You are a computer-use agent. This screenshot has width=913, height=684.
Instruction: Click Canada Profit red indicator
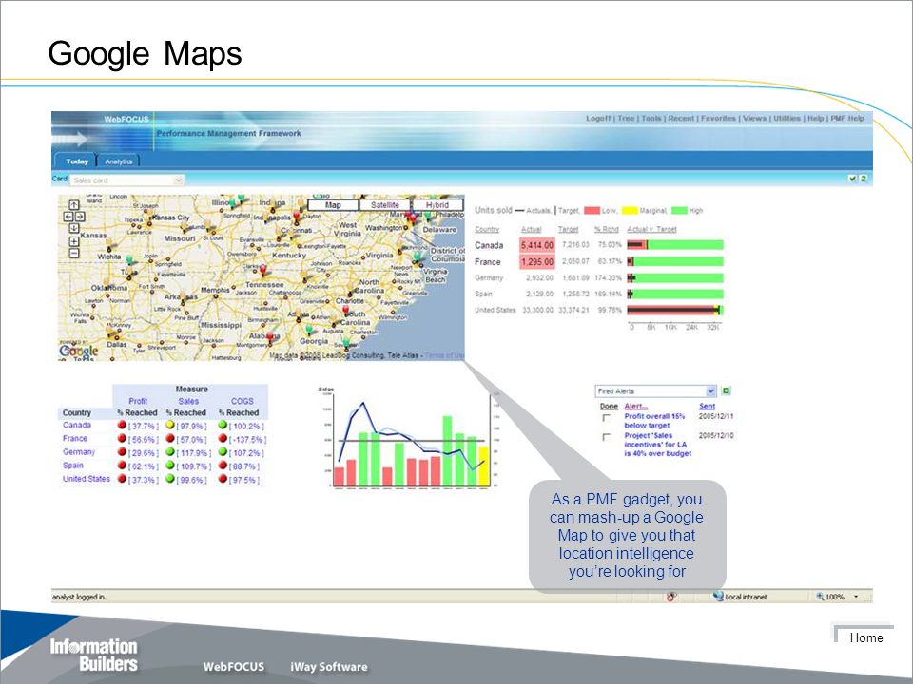click(122, 425)
